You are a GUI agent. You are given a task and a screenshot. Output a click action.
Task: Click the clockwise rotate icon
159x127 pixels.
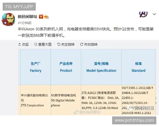[x=82, y=44]
